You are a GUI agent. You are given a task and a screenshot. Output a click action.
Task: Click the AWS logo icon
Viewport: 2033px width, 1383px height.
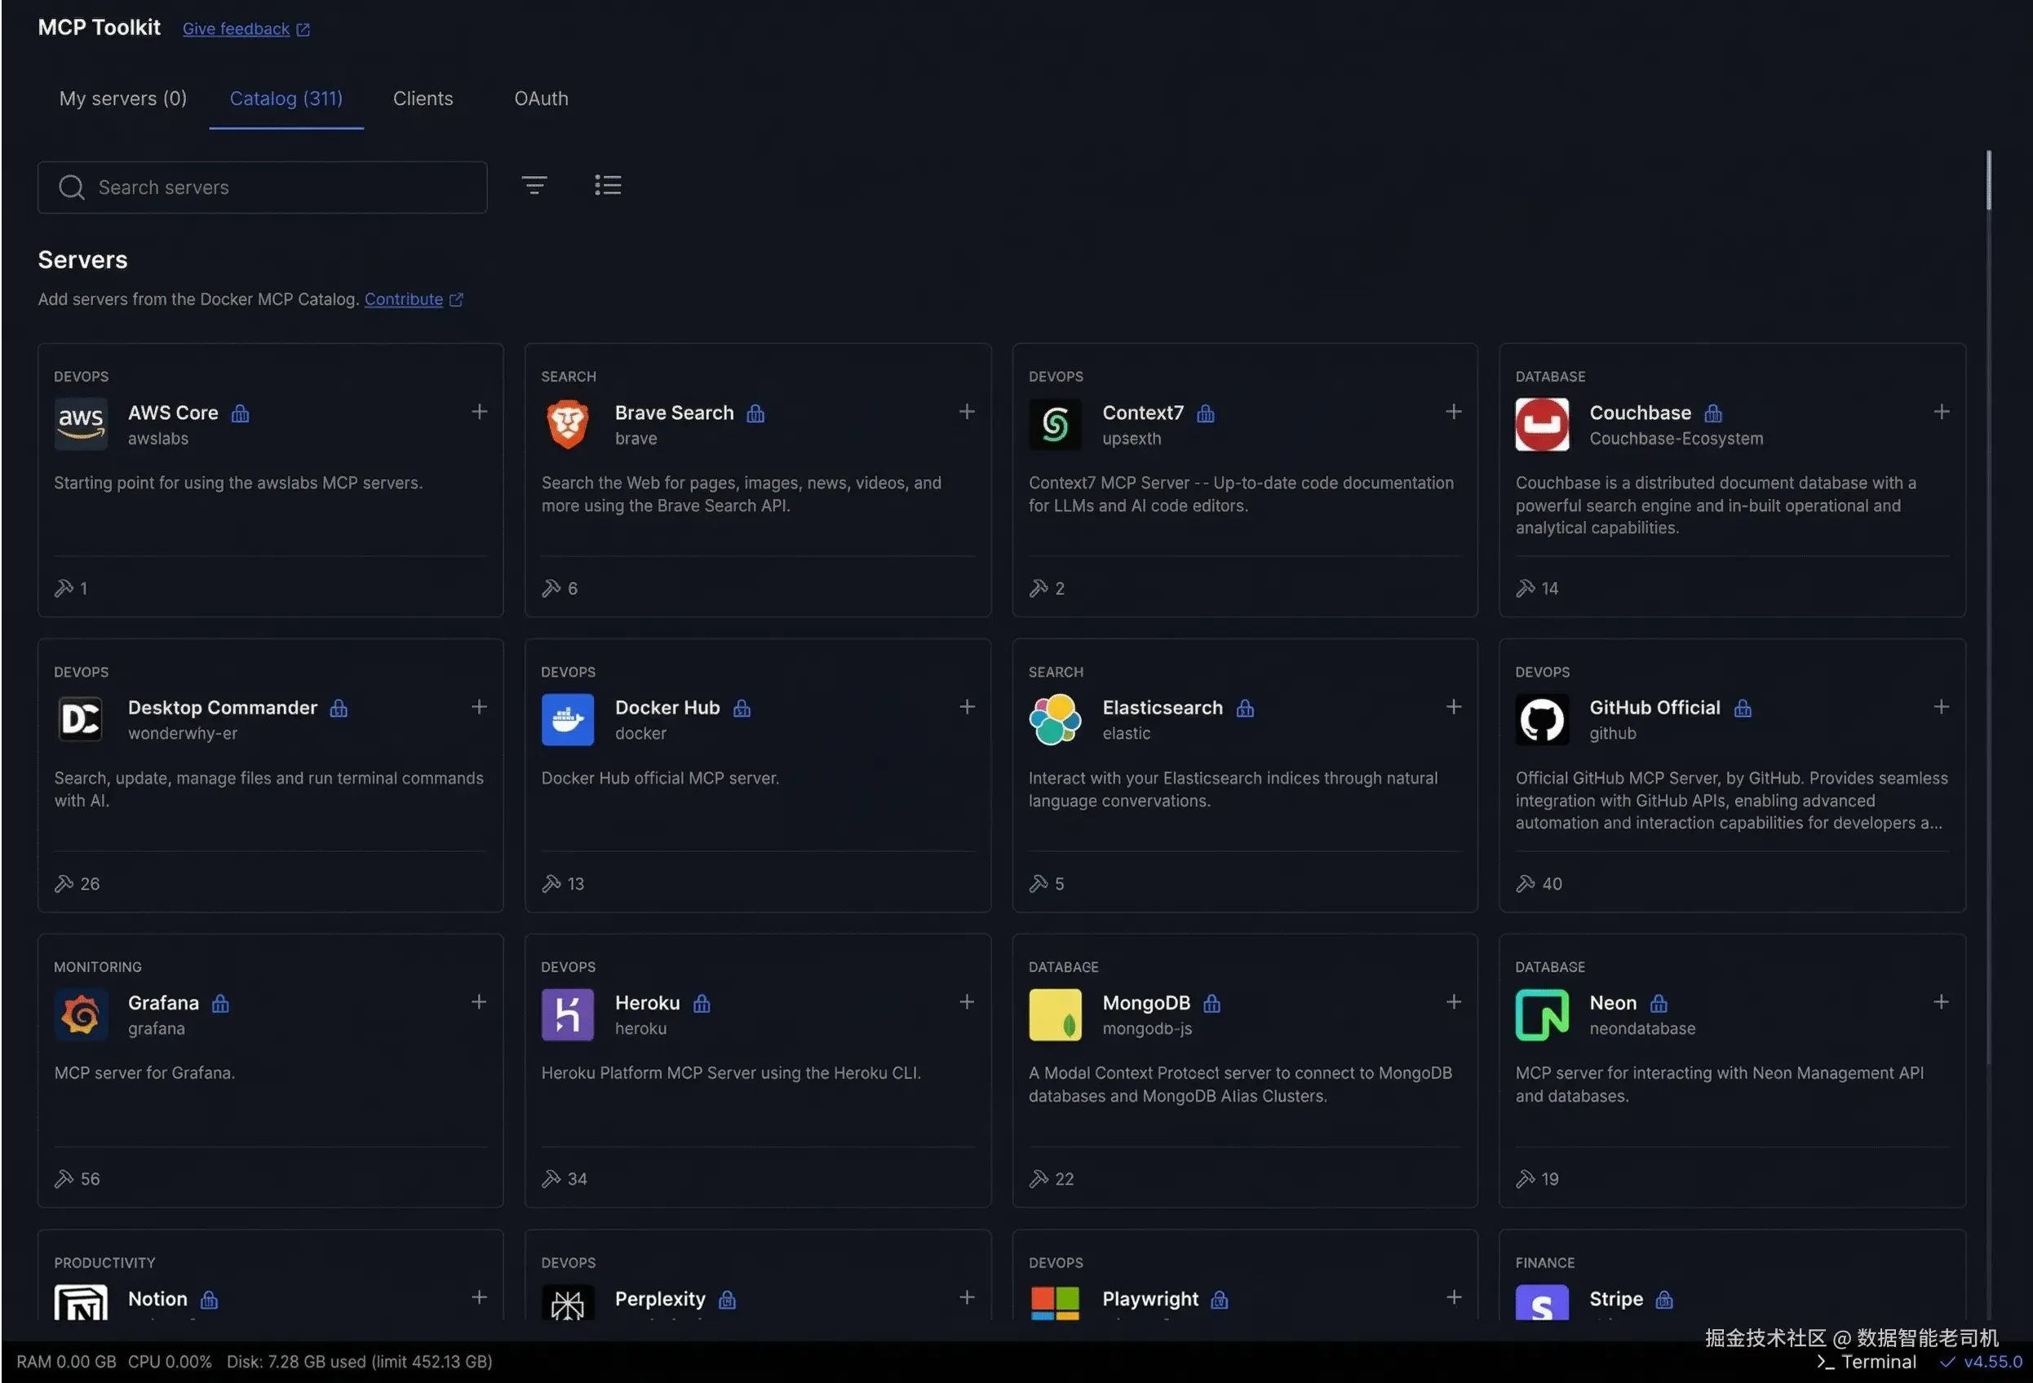tap(81, 425)
